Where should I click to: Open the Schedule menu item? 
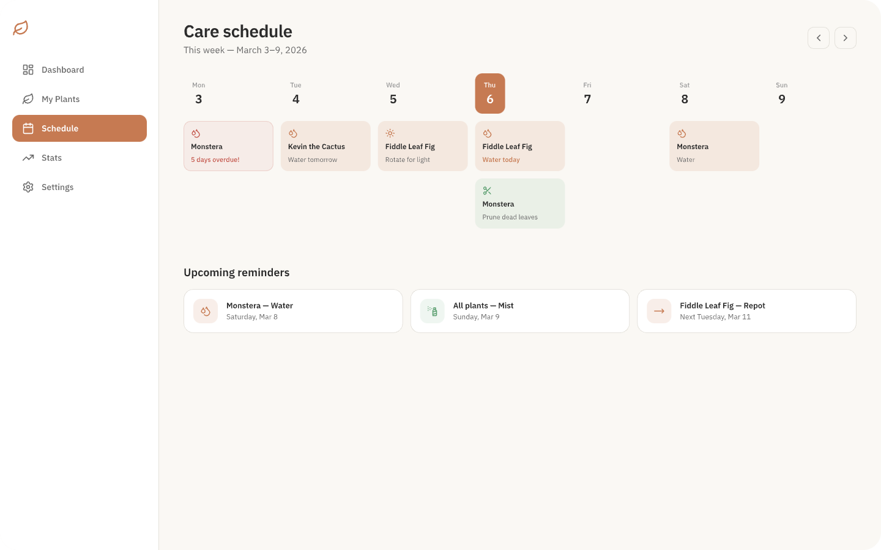pyautogui.click(x=80, y=128)
